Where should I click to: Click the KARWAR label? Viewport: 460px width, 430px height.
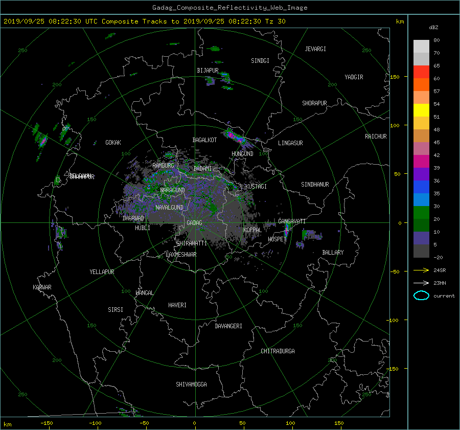pos(42,287)
